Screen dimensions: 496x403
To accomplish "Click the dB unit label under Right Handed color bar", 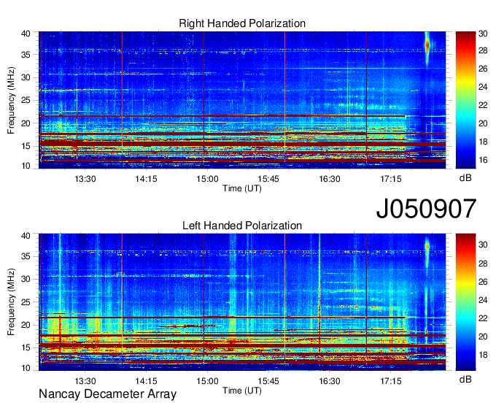I will pos(465,178).
